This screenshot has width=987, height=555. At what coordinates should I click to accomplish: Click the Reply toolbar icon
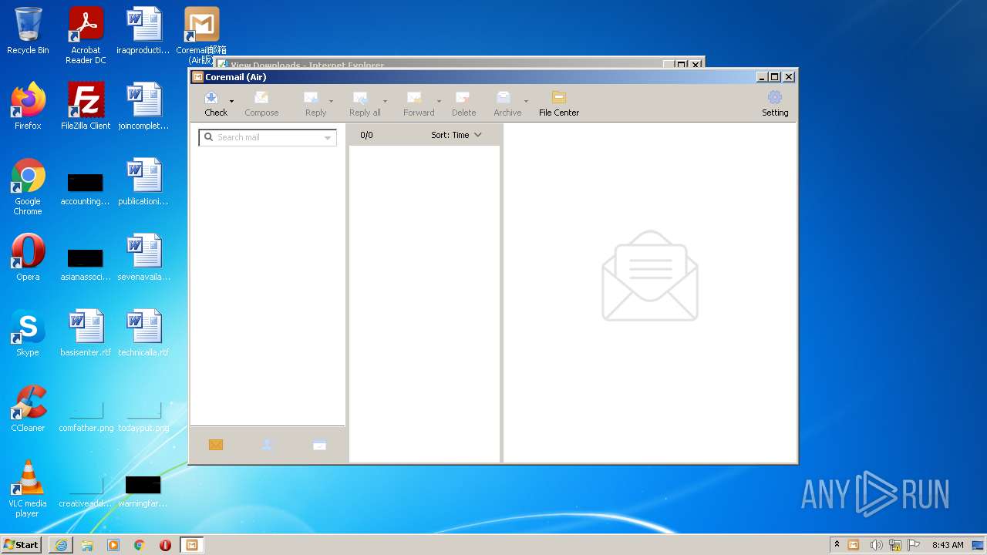(x=312, y=98)
